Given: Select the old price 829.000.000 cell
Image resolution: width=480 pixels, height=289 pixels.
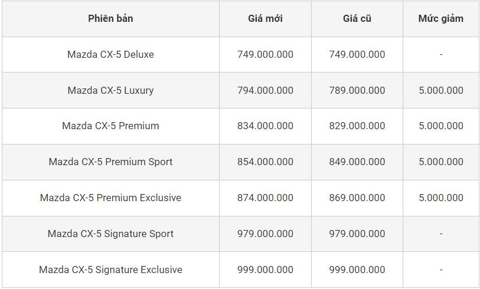Looking at the screenshot, I should click(x=357, y=126).
